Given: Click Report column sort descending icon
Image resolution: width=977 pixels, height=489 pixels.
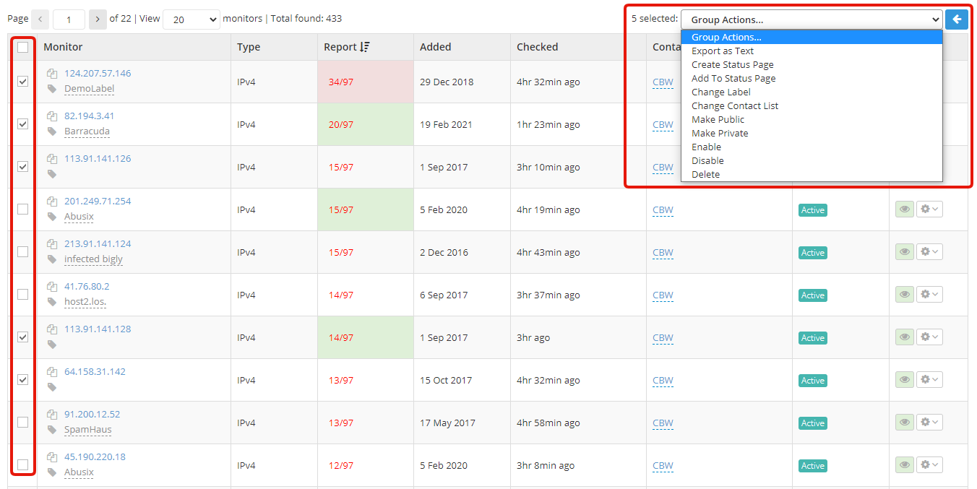Looking at the screenshot, I should [365, 47].
